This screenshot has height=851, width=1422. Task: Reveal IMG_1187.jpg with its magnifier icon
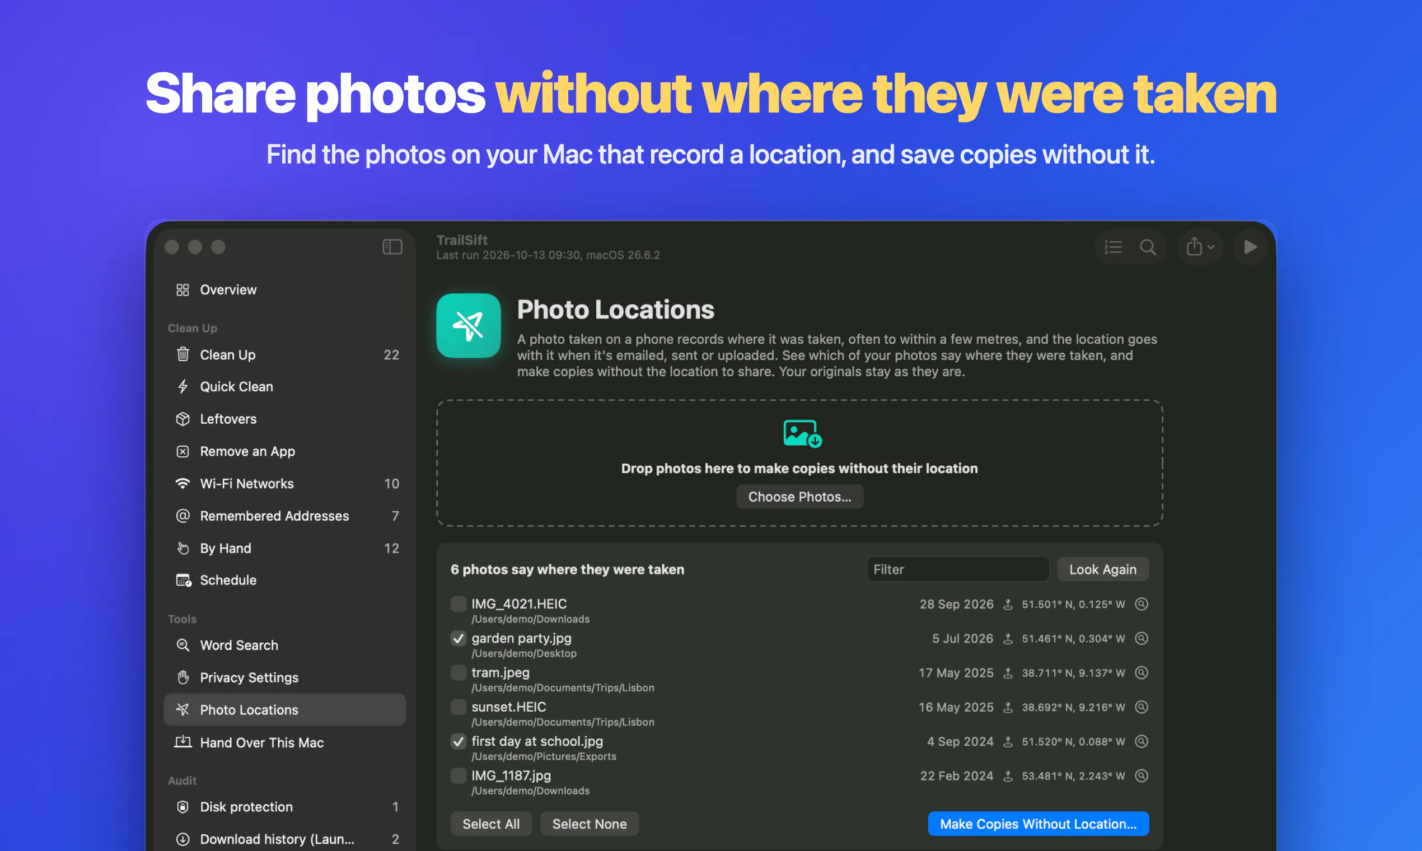(x=1142, y=776)
